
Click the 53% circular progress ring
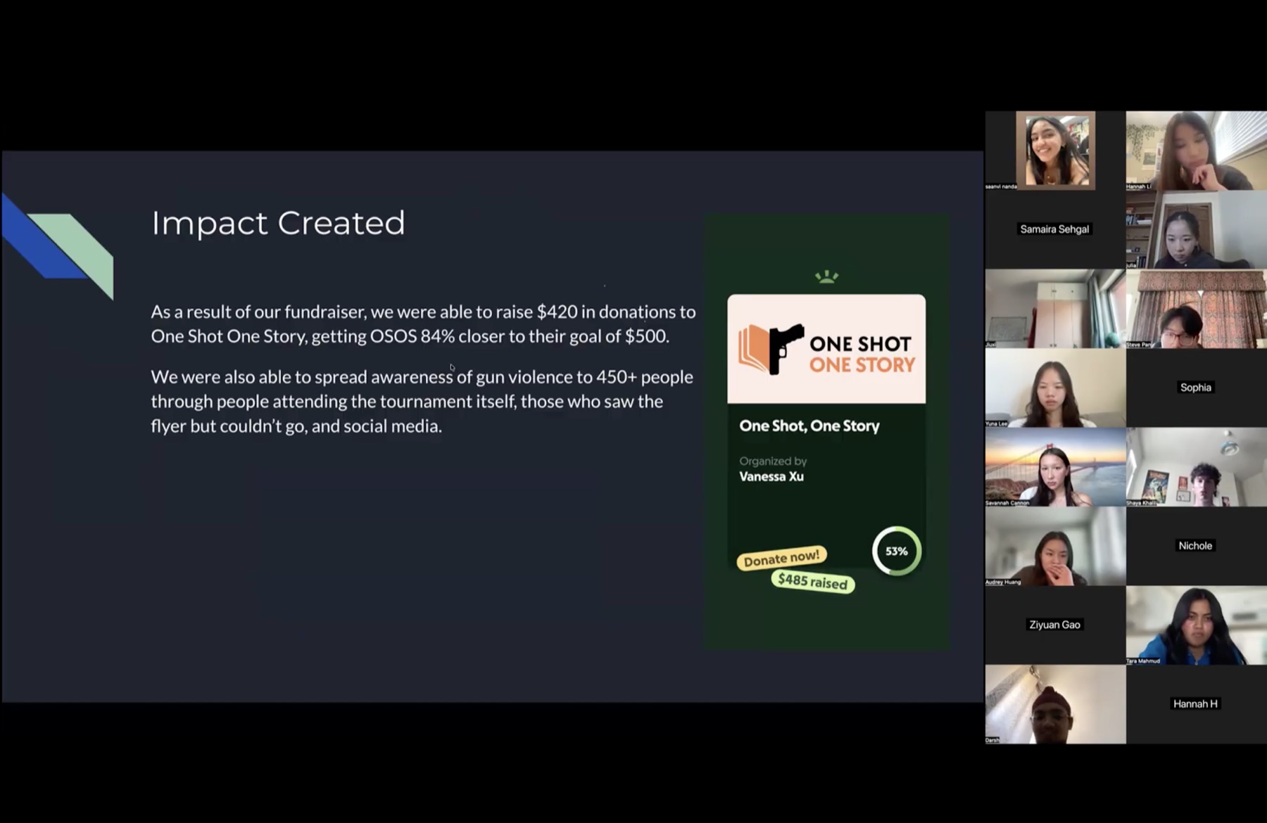[x=897, y=551]
